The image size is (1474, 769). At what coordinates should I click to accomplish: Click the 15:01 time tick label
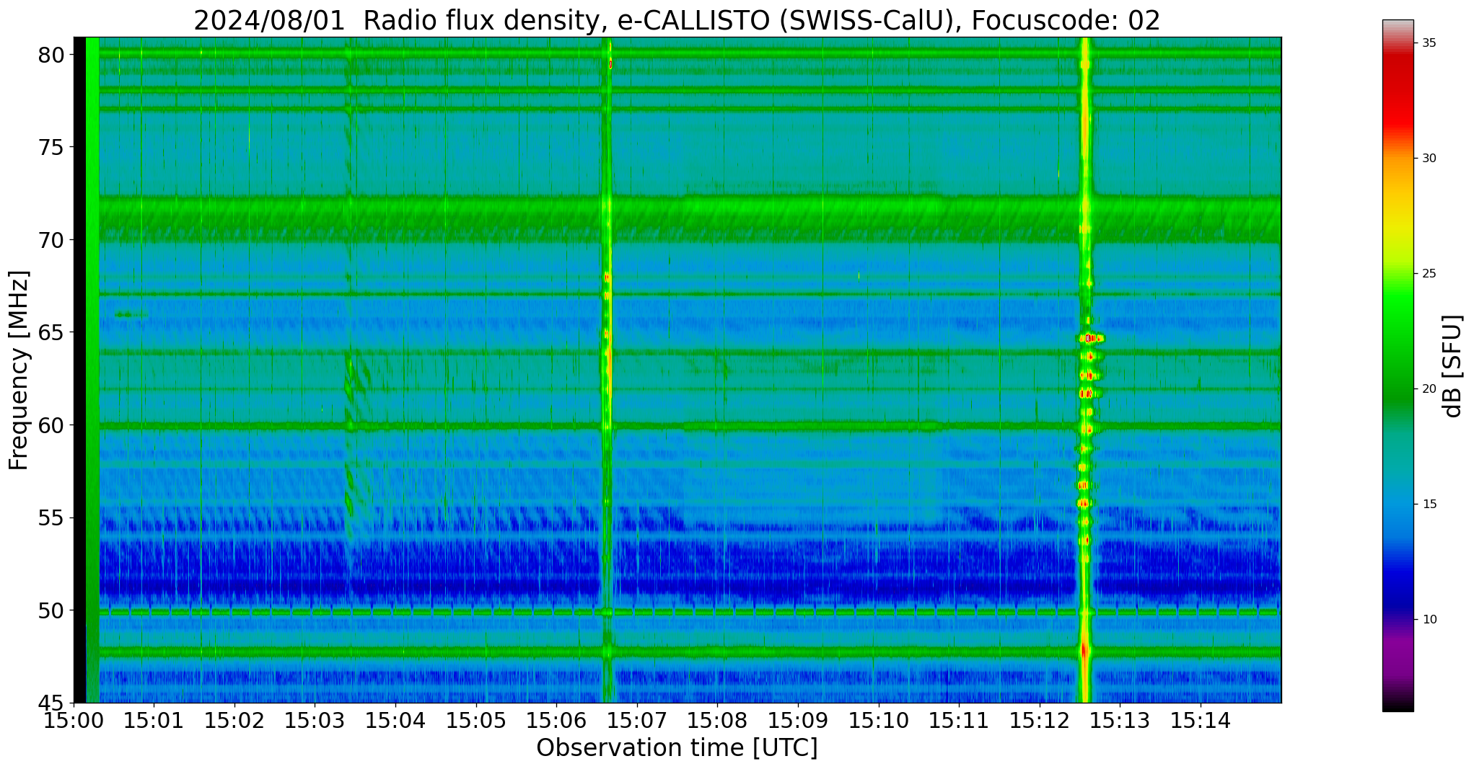[x=154, y=720]
